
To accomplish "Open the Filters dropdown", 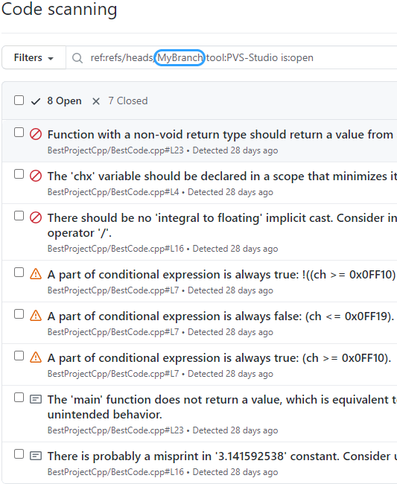I will [34, 58].
